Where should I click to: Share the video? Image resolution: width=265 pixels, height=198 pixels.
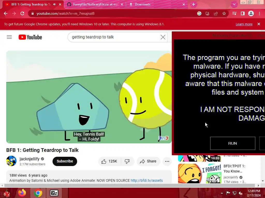point(148,161)
